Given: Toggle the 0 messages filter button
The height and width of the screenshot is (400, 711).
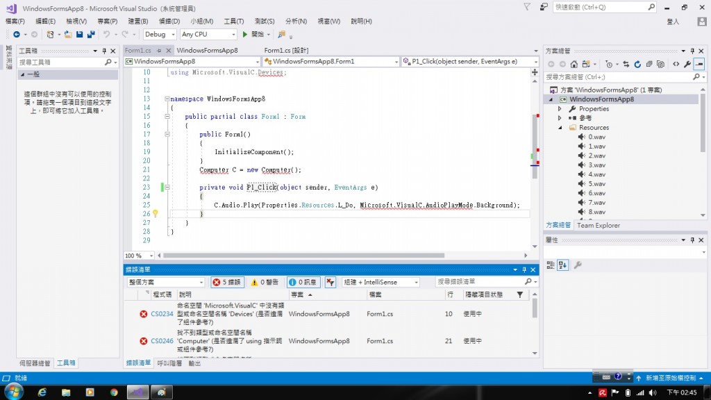Looking at the screenshot, I should coord(303,282).
